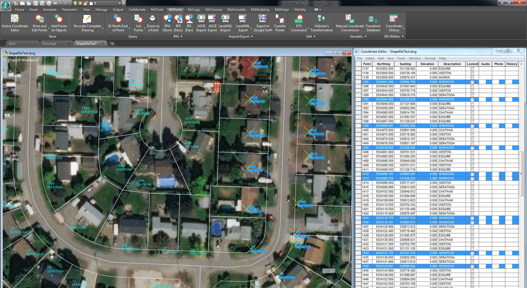Enable Locked for point 1390
Image resolution: width=527 pixels, height=288 pixels.
pos(472,99)
